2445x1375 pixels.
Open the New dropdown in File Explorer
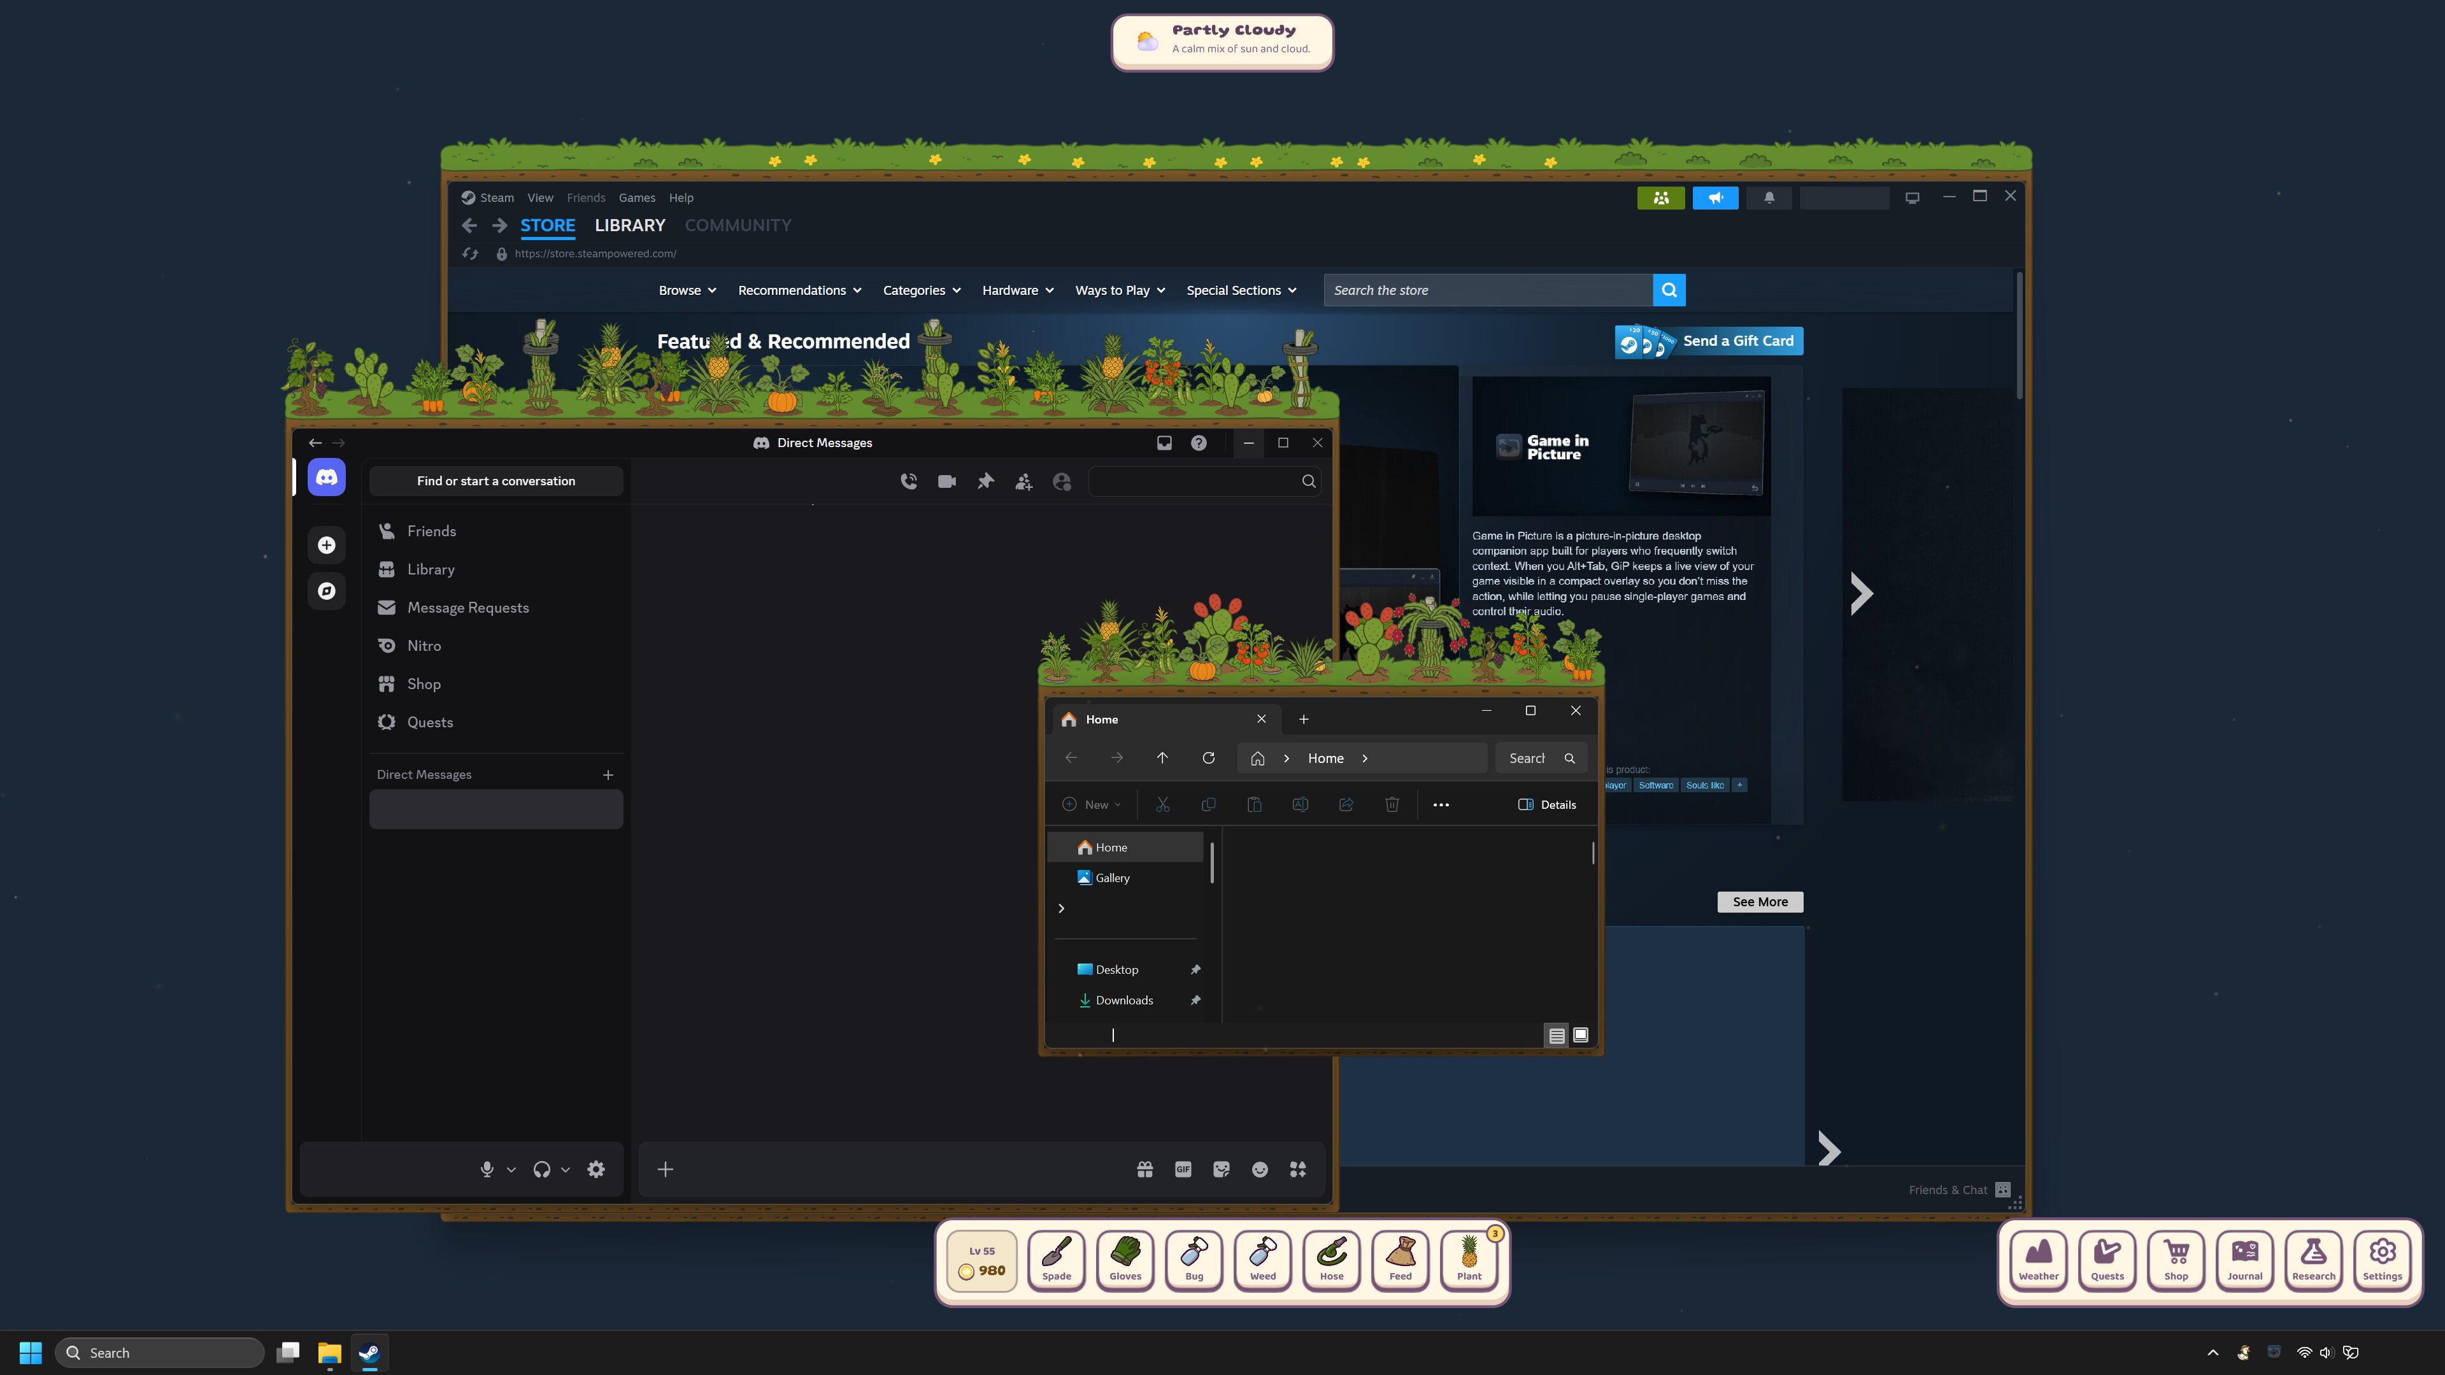1092,805
